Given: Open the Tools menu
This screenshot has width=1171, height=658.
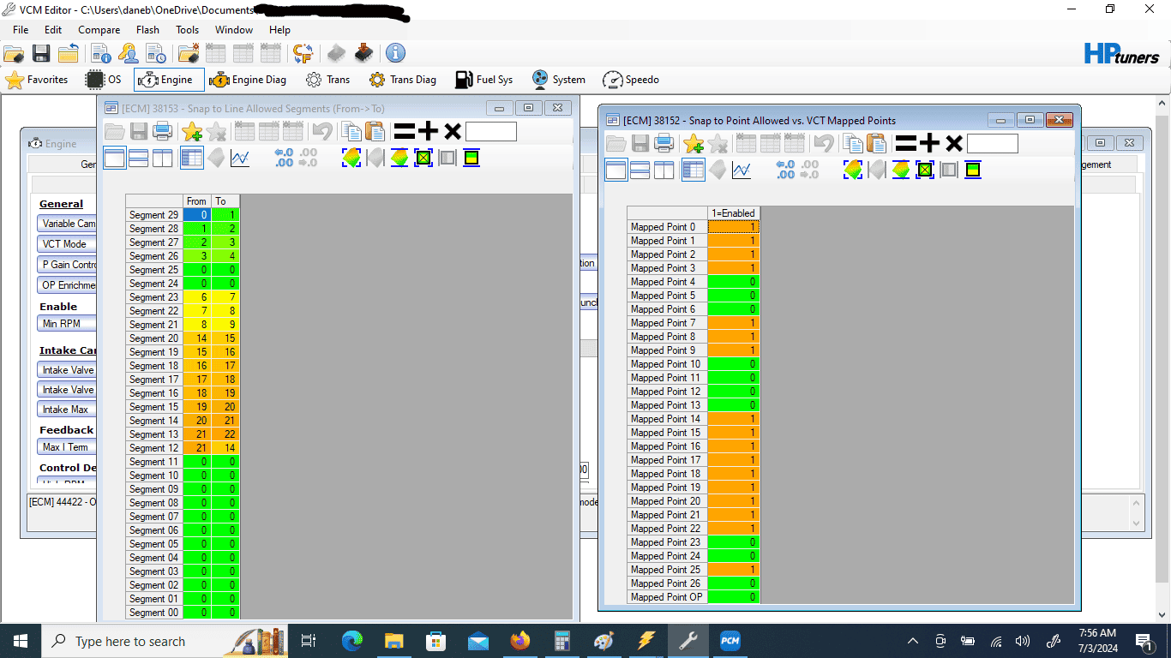Looking at the screenshot, I should 187,29.
